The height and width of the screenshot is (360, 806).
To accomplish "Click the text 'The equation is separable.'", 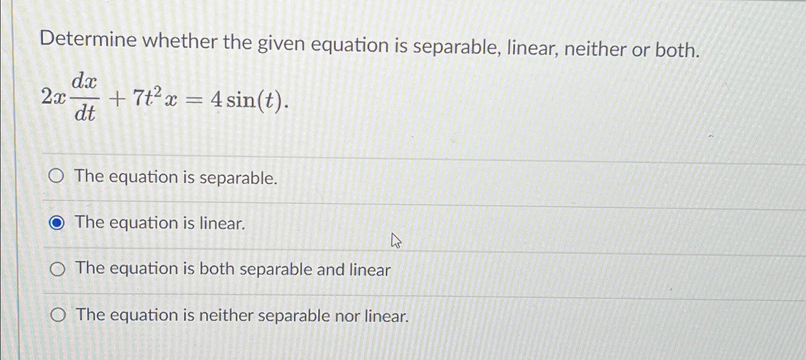I will tap(174, 177).
